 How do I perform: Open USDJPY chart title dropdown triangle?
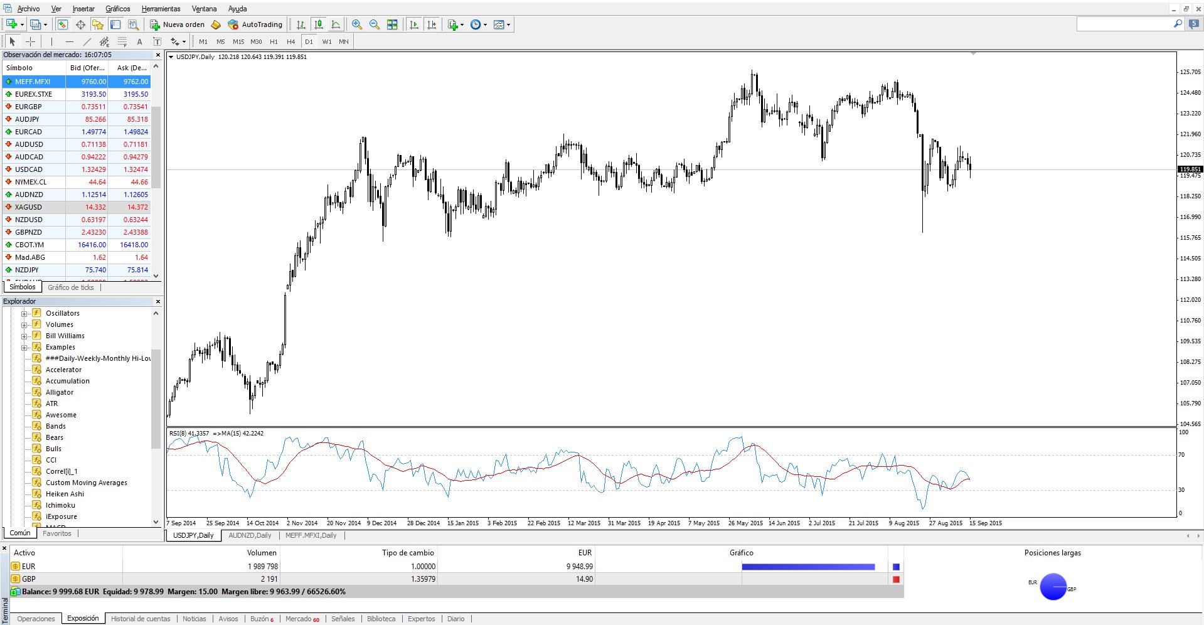coord(171,57)
